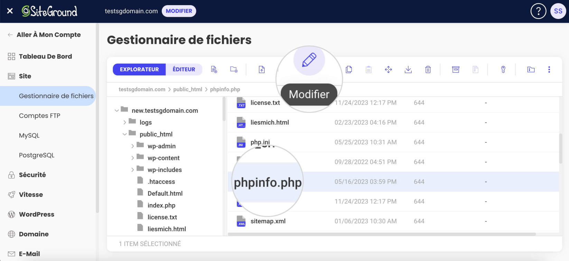Open the three-dot more options menu
569x261 pixels.
pos(549,70)
